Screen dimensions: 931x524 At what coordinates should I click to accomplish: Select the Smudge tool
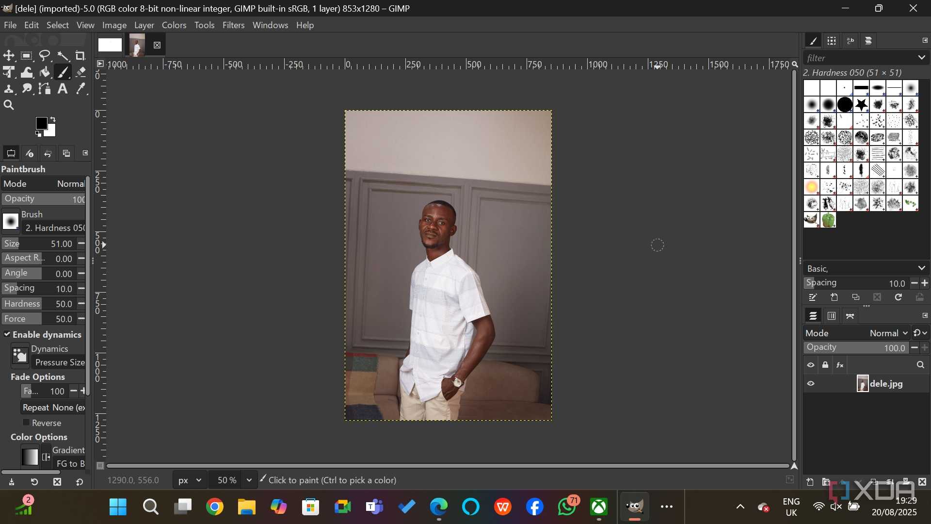[27, 89]
